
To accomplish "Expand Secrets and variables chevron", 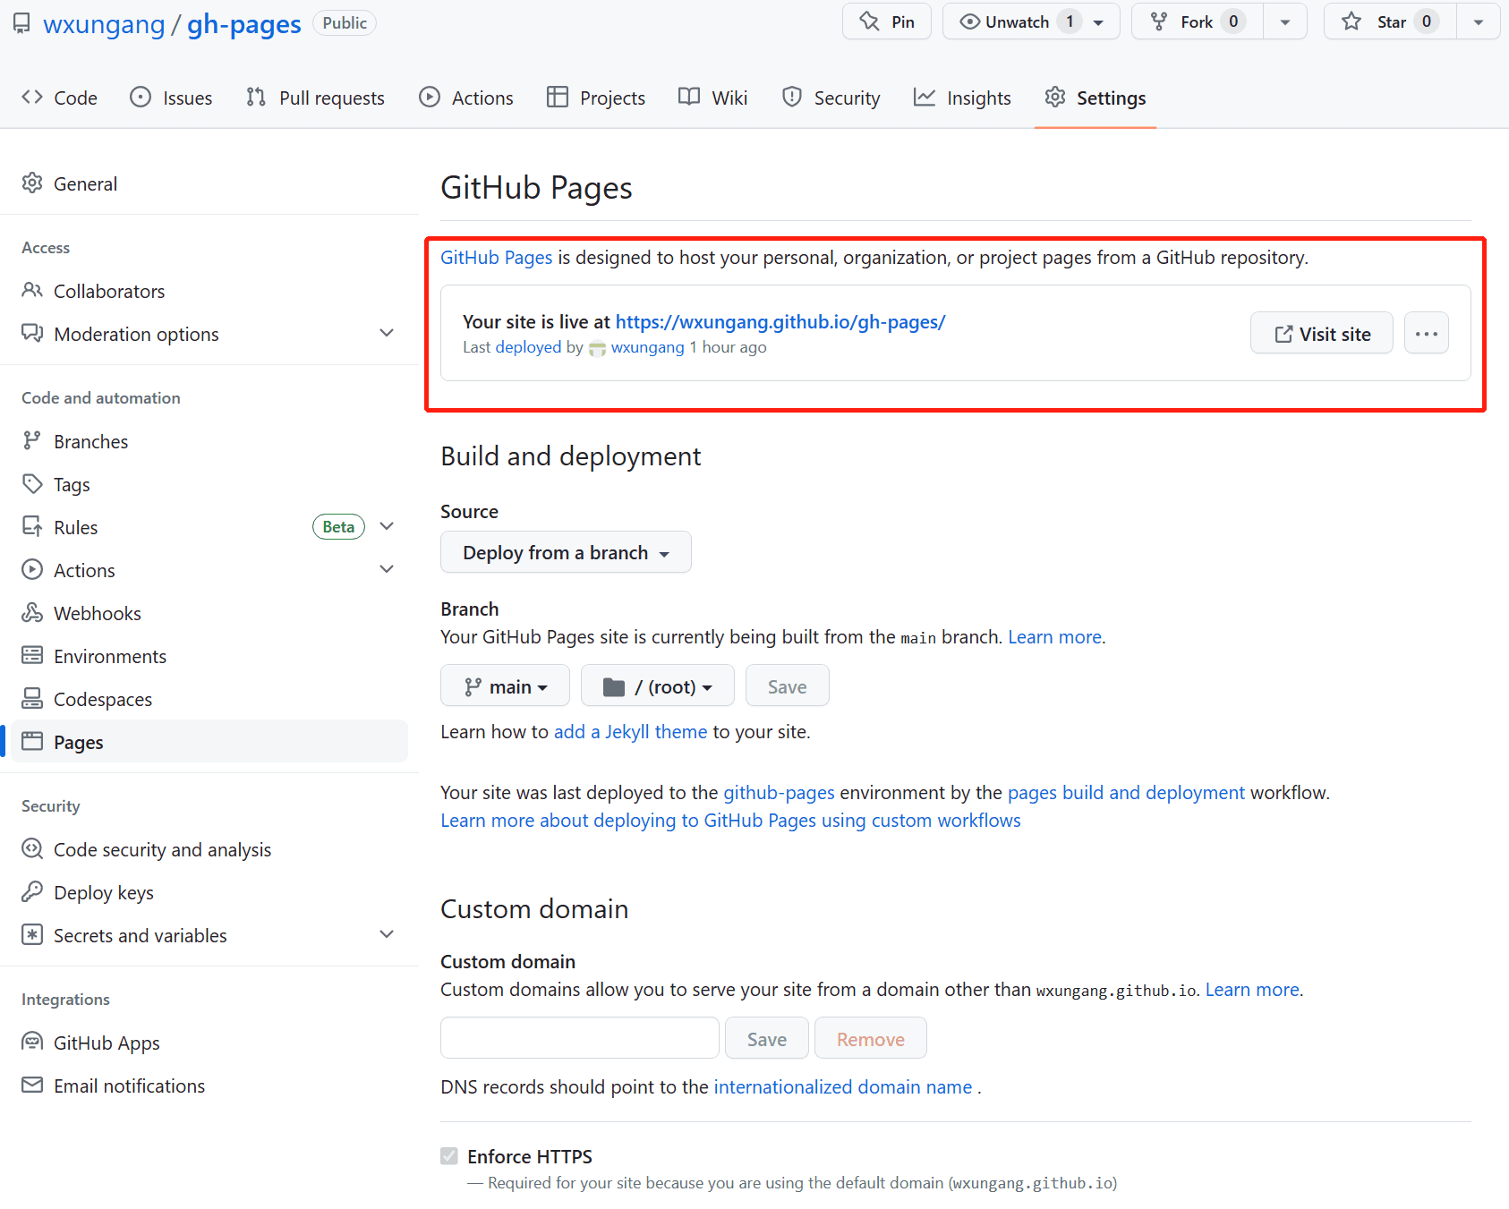I will (387, 934).
